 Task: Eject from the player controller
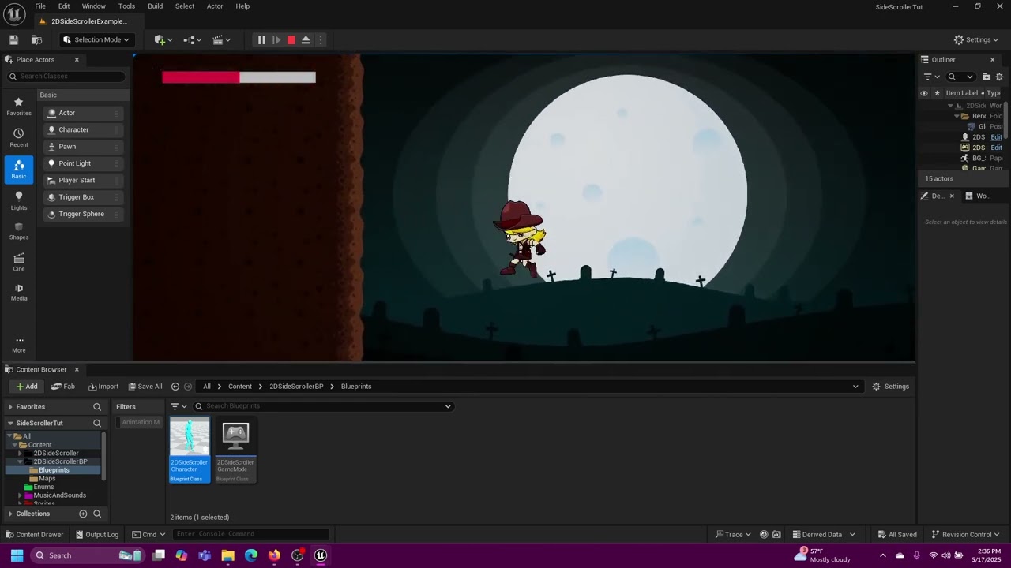(306, 39)
